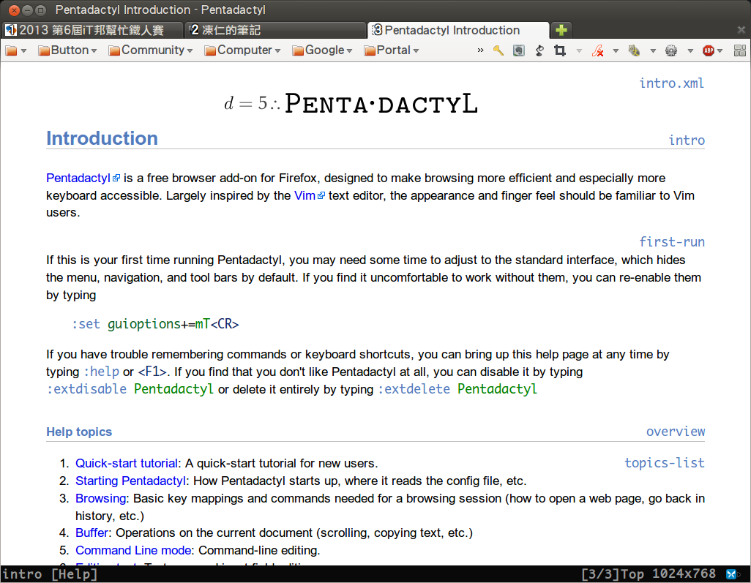Expand the toolbar overflow chevron
Image resolution: width=751 pixels, height=583 pixels.
[x=479, y=51]
